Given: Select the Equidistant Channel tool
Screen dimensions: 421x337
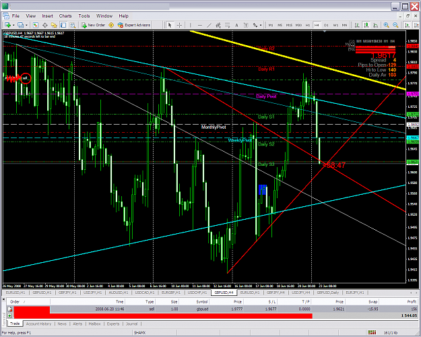Looking at the screenshot, I should (x=218, y=25).
